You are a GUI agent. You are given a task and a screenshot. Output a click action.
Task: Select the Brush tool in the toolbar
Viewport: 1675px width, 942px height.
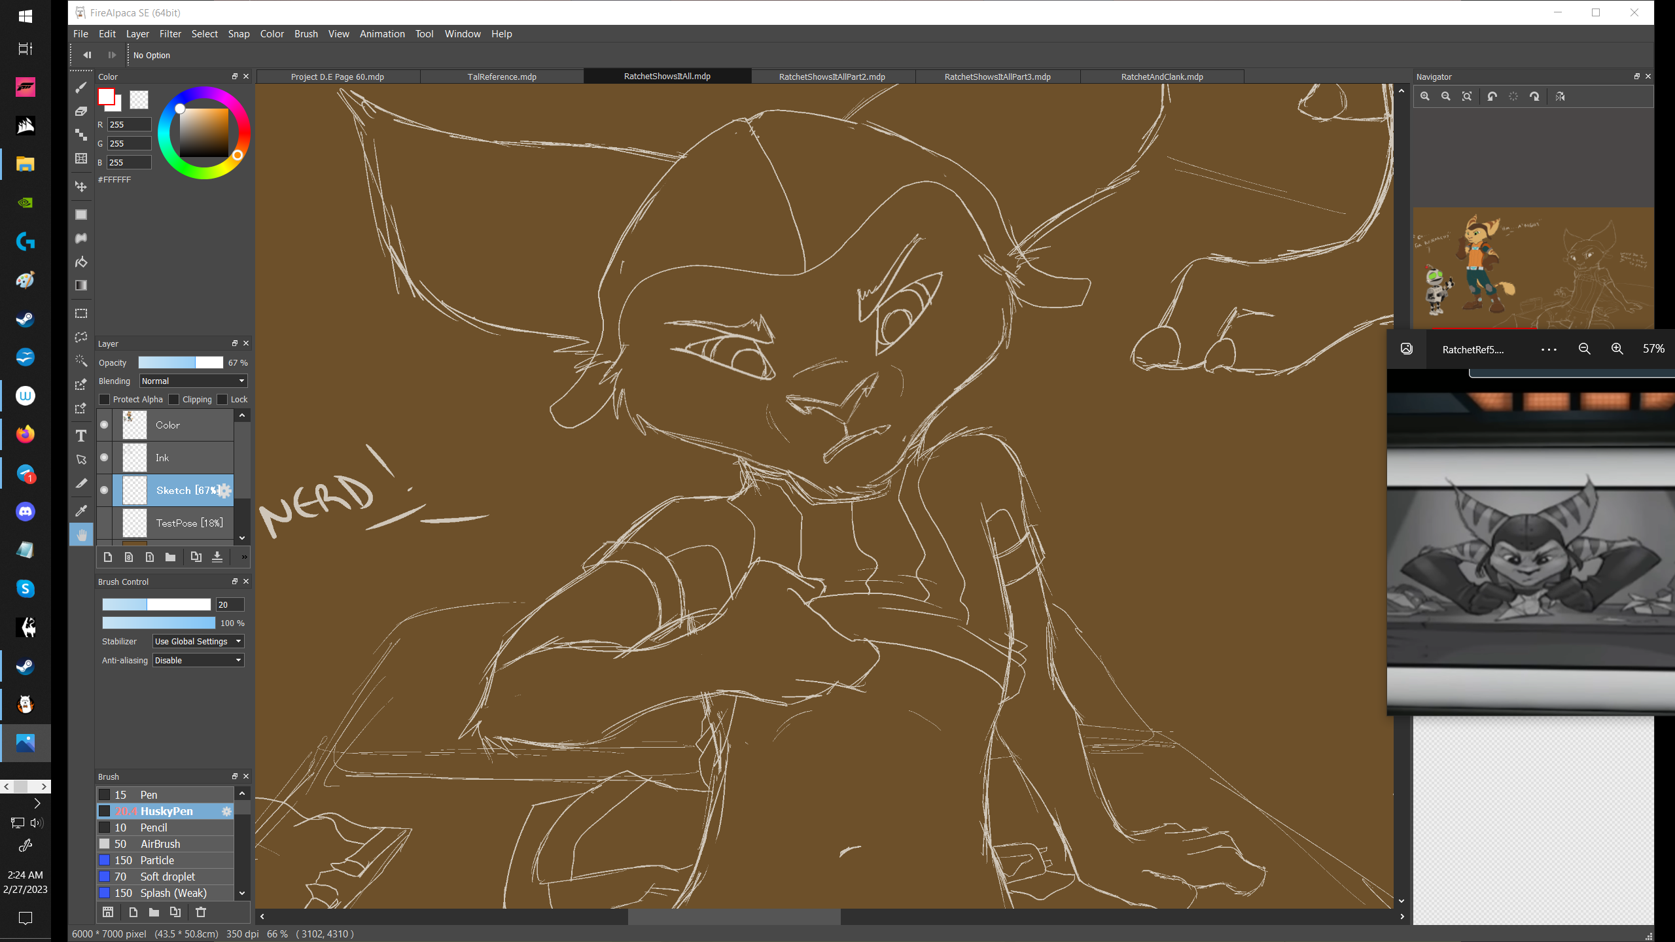(81, 87)
